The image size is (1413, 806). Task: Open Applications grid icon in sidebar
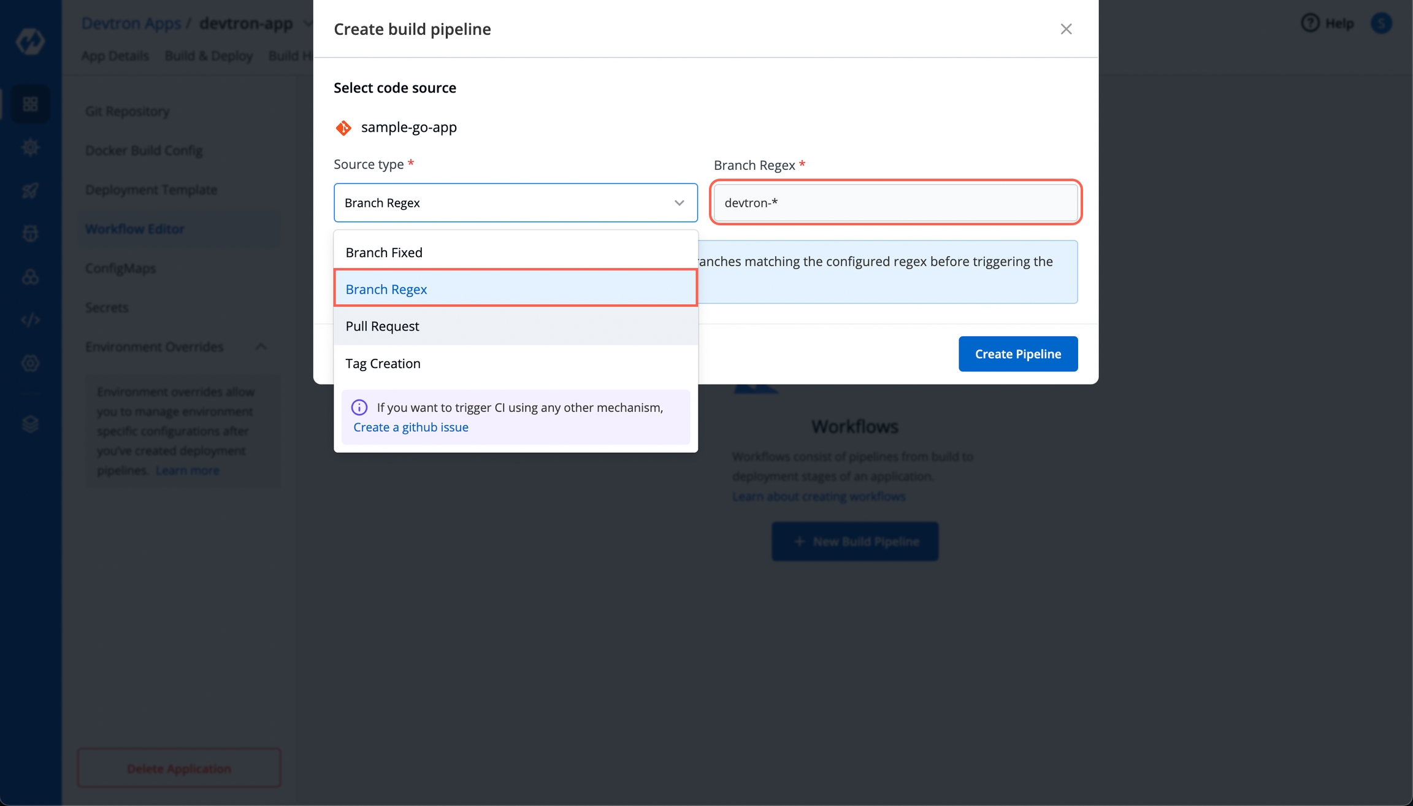[x=30, y=104]
